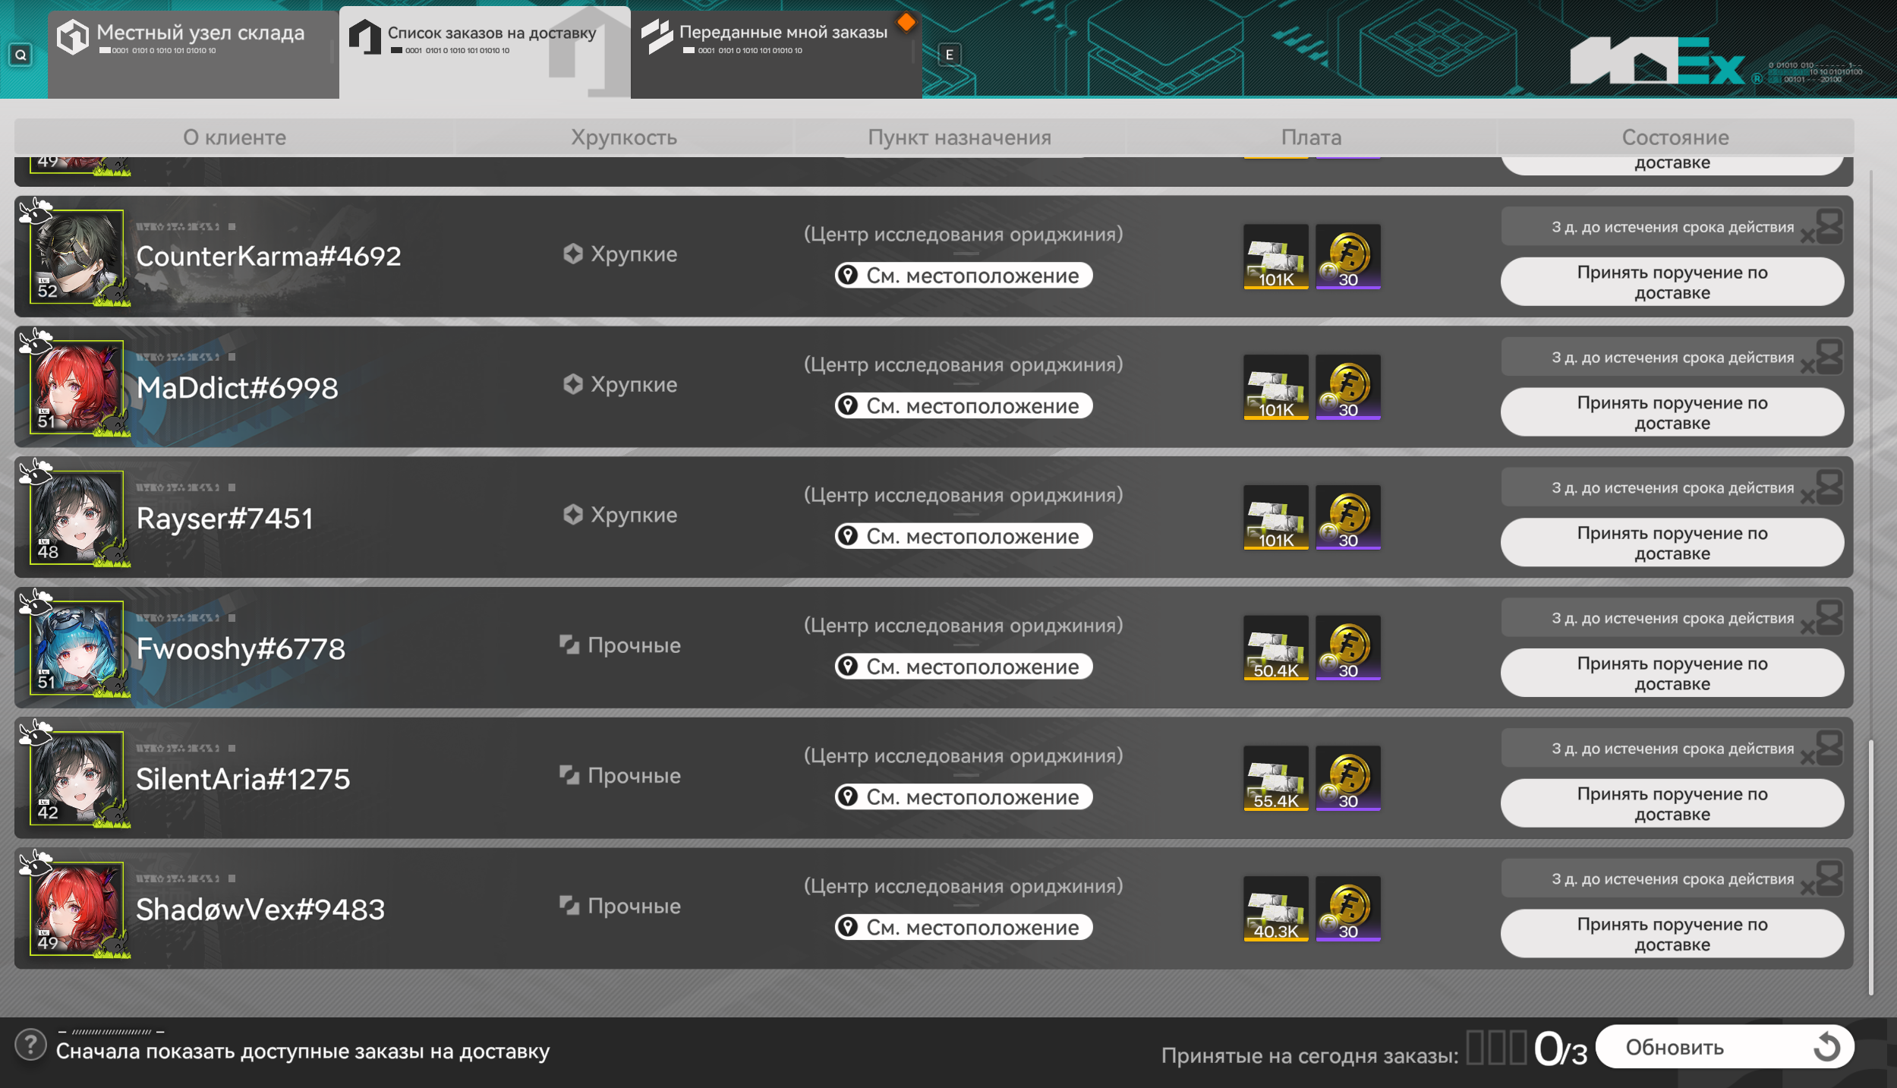
Task: Click the help question mark icon
Action: pos(30,1045)
